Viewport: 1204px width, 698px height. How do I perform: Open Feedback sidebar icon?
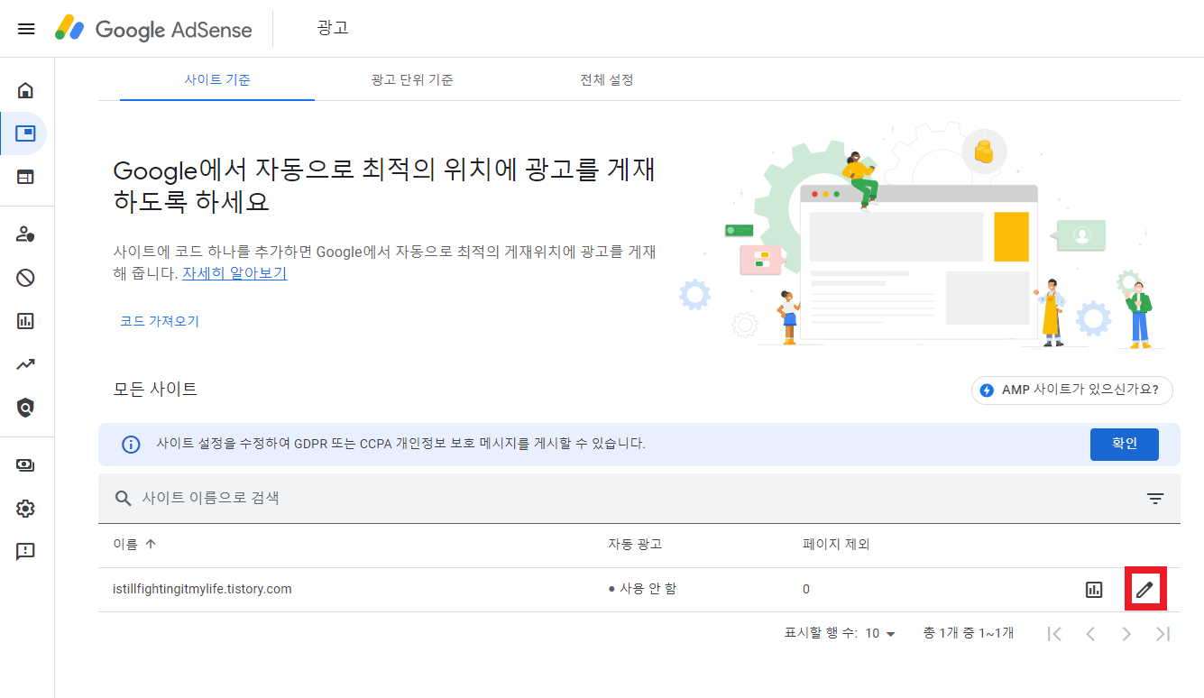click(x=25, y=551)
